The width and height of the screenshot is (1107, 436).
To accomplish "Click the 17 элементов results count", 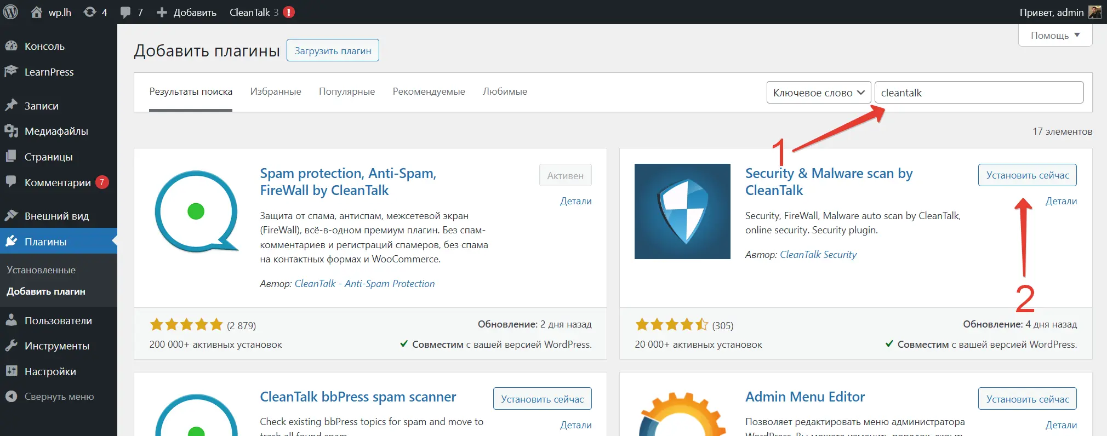I will click(1062, 131).
